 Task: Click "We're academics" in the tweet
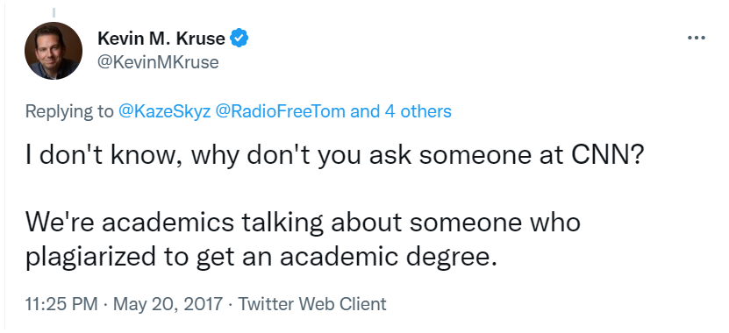pyautogui.click(x=129, y=222)
